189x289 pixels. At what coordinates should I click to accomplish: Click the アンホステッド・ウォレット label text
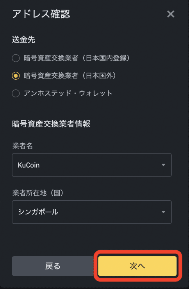point(68,93)
